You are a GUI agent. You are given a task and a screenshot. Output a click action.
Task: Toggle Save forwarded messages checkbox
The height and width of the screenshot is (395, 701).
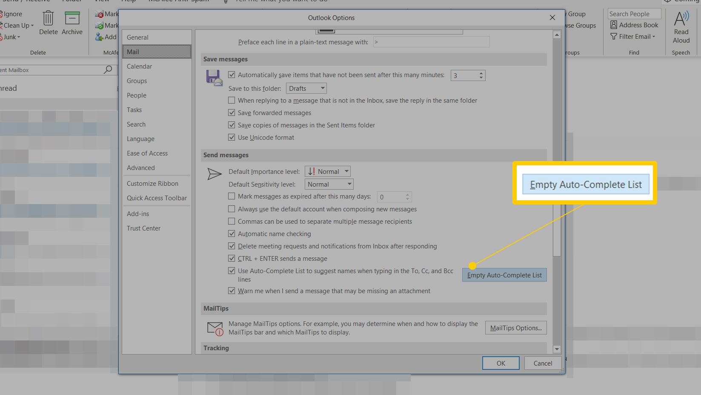232,112
